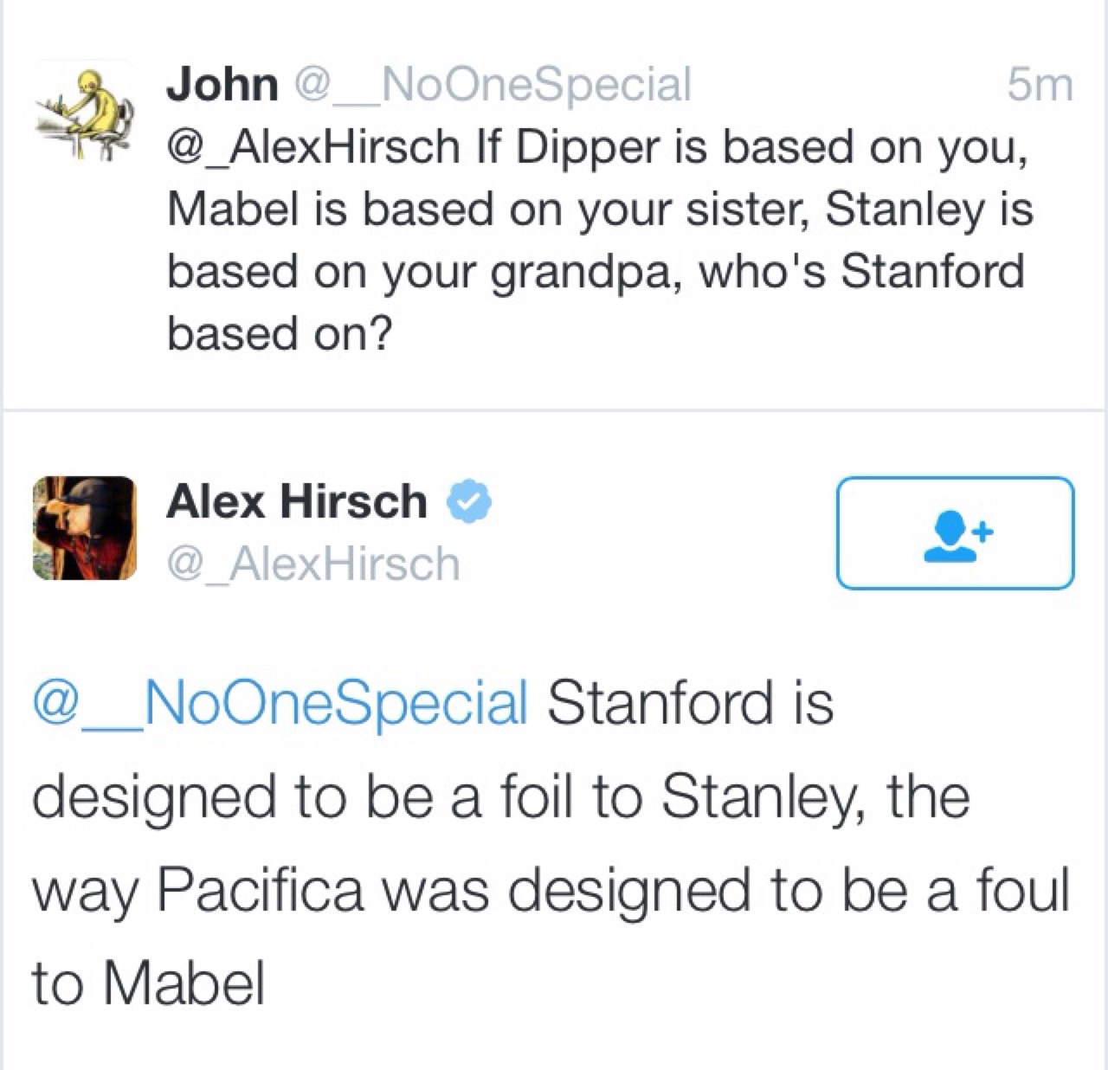Image resolution: width=1108 pixels, height=1070 pixels.
Task: Click the blue verified badge
Action: point(468,501)
